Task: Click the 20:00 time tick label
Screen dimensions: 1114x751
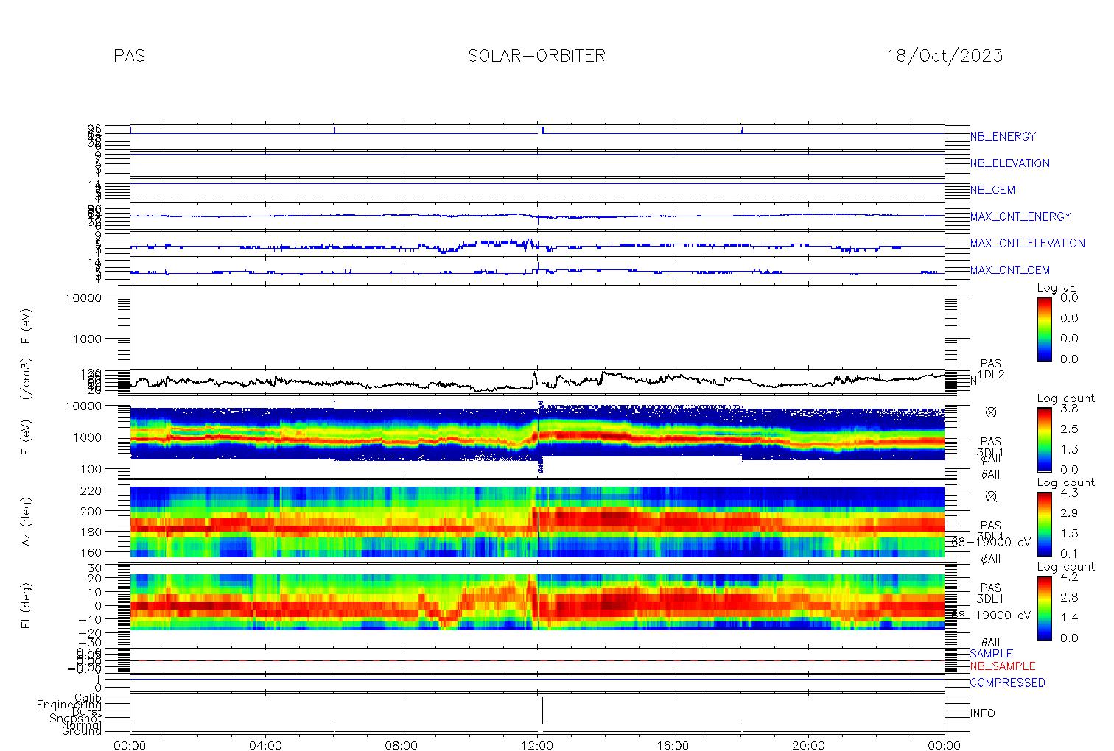Action: [x=808, y=745]
